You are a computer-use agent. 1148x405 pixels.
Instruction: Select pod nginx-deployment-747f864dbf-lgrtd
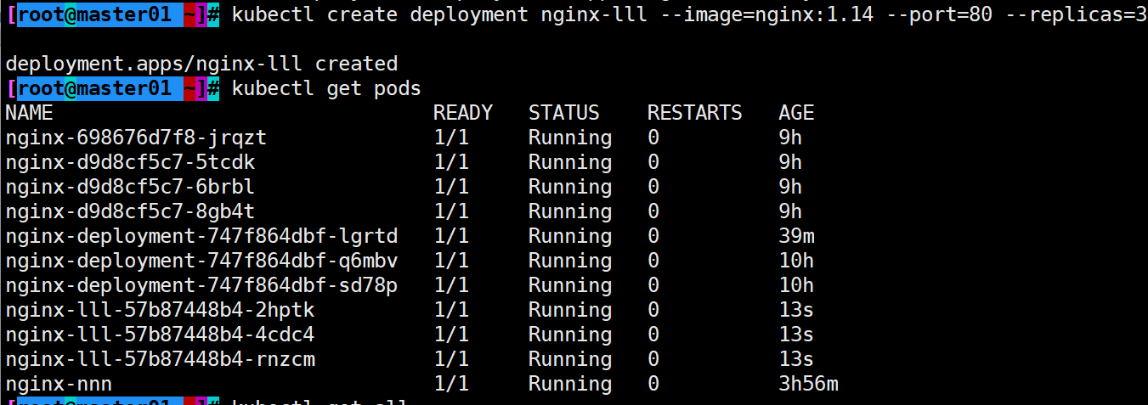click(x=201, y=236)
